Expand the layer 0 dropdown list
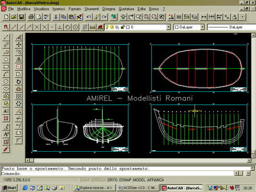Screen dimensions: 256x192 [169, 27]
